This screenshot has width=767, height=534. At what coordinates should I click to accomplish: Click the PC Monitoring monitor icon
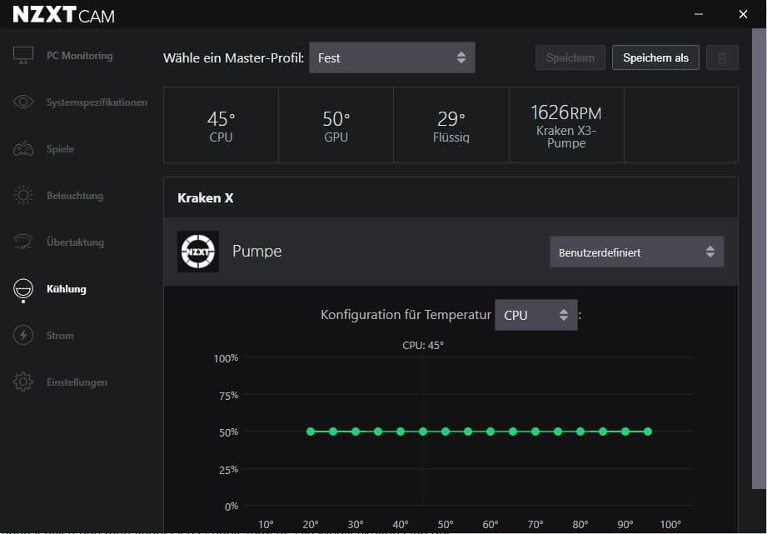point(23,56)
